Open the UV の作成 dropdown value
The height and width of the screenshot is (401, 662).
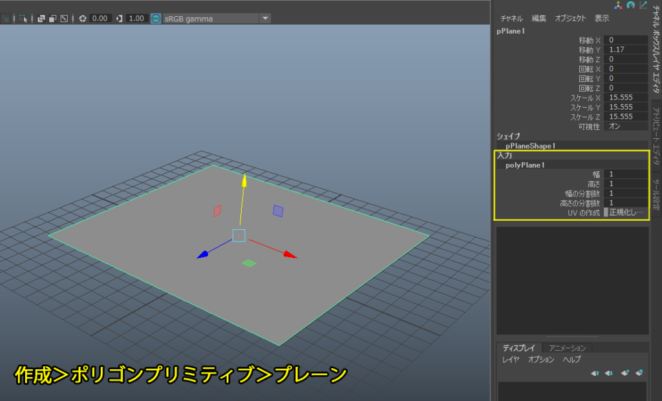[x=626, y=212]
